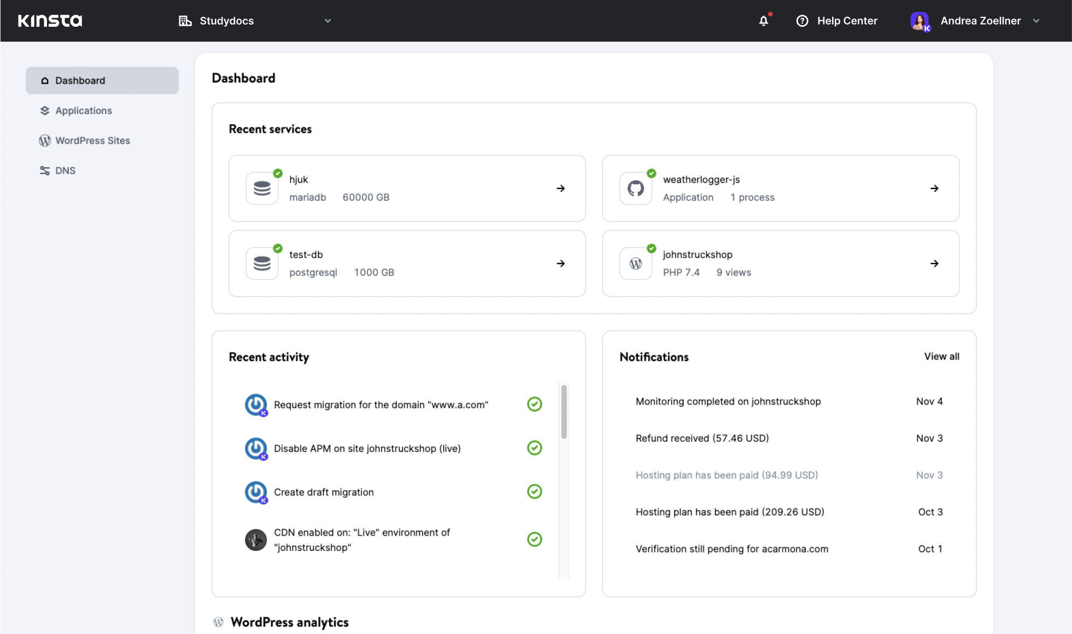Open the weatherlogger-js application via its arrow
The image size is (1072, 634).
[x=935, y=188]
